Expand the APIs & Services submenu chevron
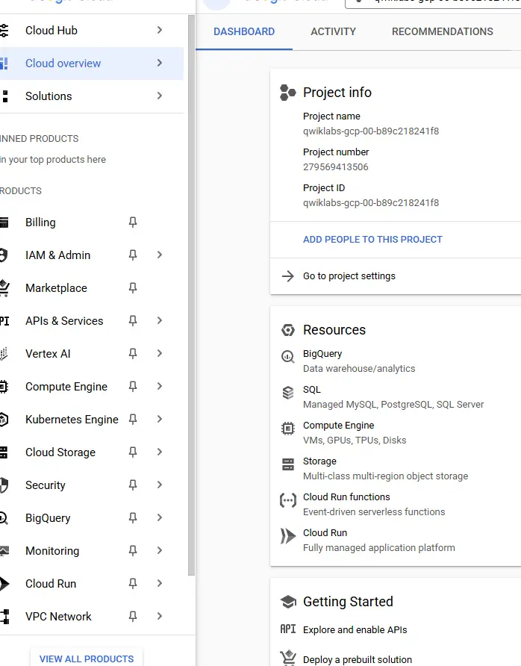The height and width of the screenshot is (666, 521). point(160,321)
